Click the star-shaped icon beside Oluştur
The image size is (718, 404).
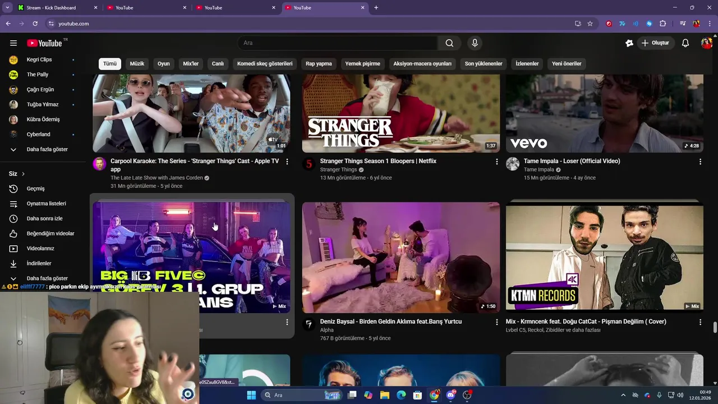point(629,43)
